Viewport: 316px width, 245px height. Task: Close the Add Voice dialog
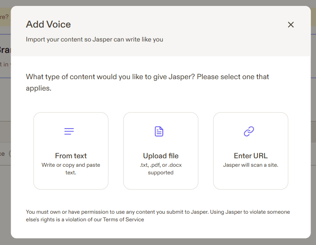click(291, 25)
